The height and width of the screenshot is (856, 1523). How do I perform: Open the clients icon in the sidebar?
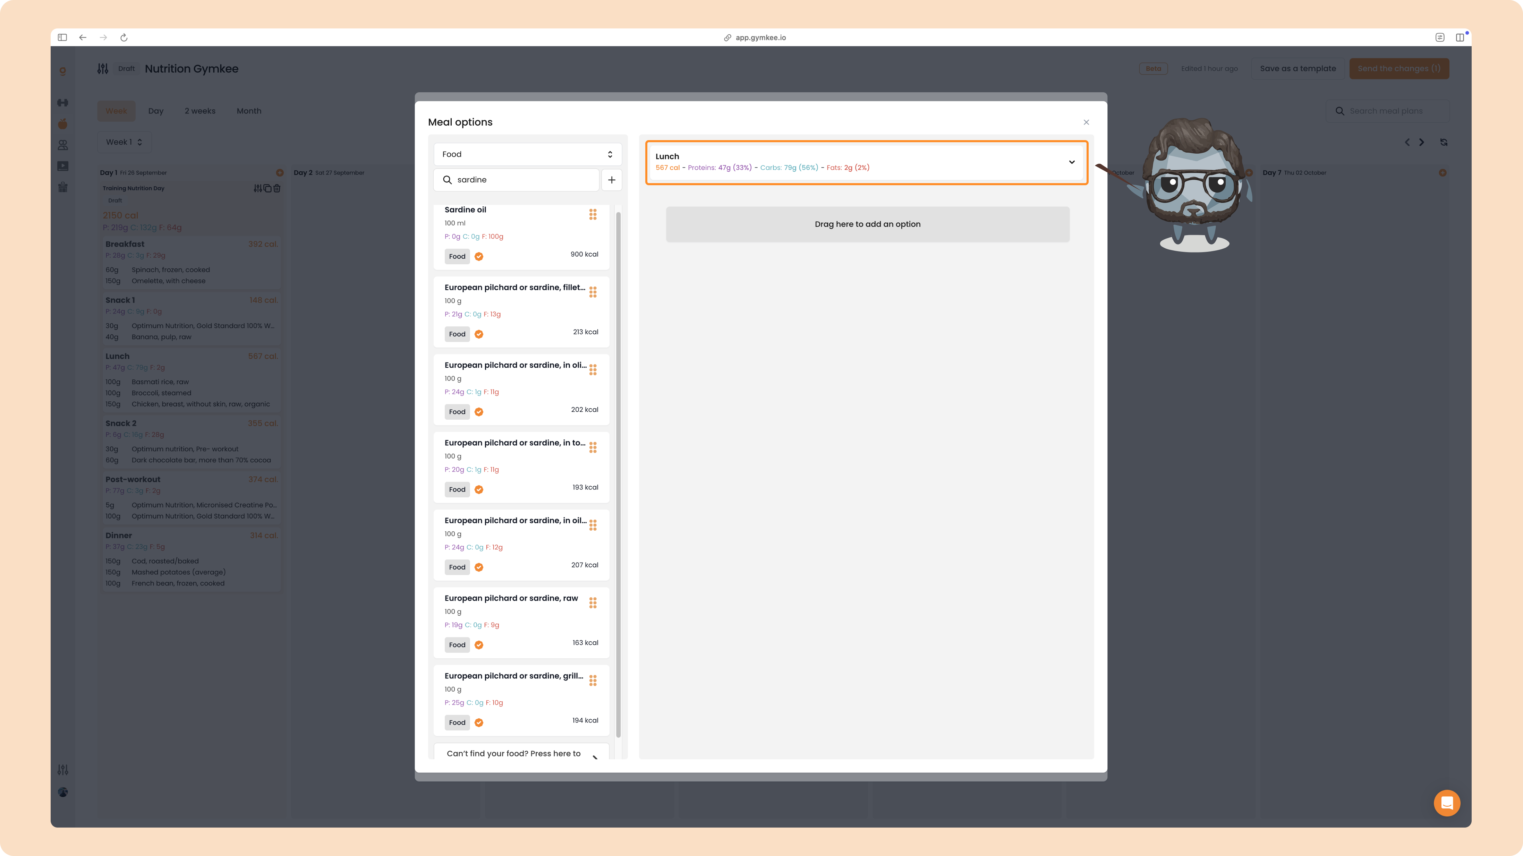pyautogui.click(x=63, y=145)
